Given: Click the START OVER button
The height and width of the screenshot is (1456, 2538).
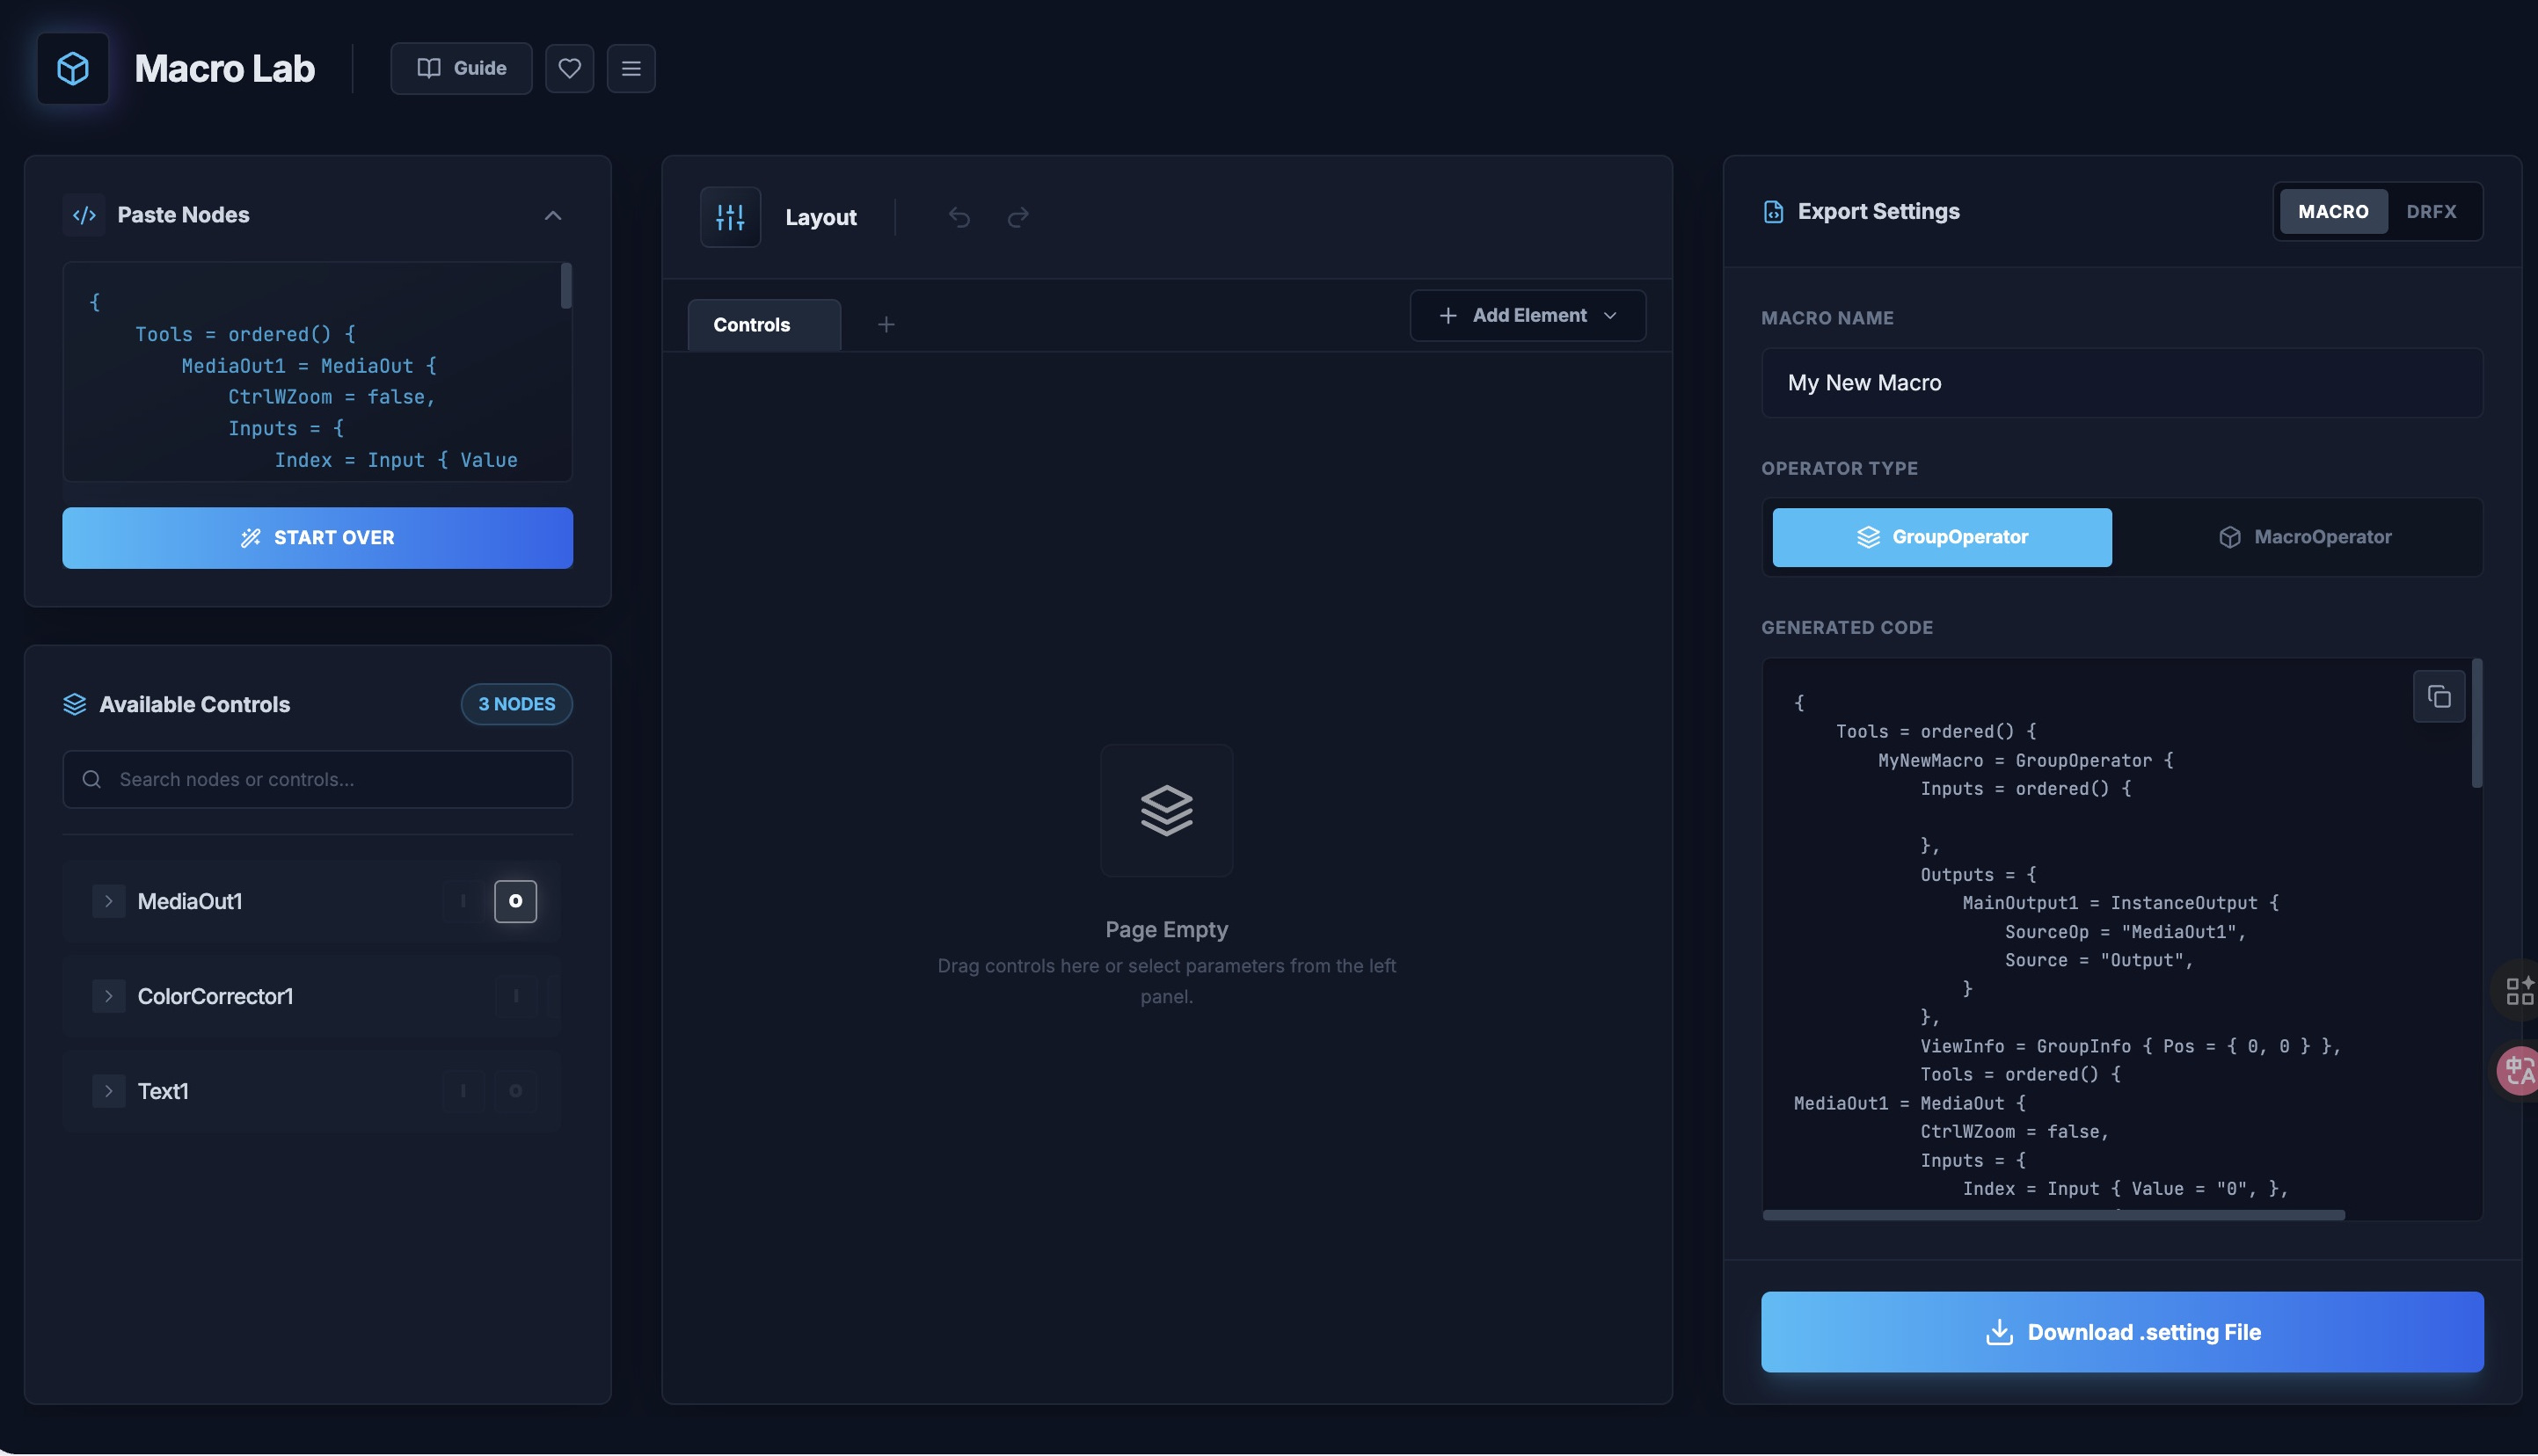Looking at the screenshot, I should pyautogui.click(x=317, y=538).
